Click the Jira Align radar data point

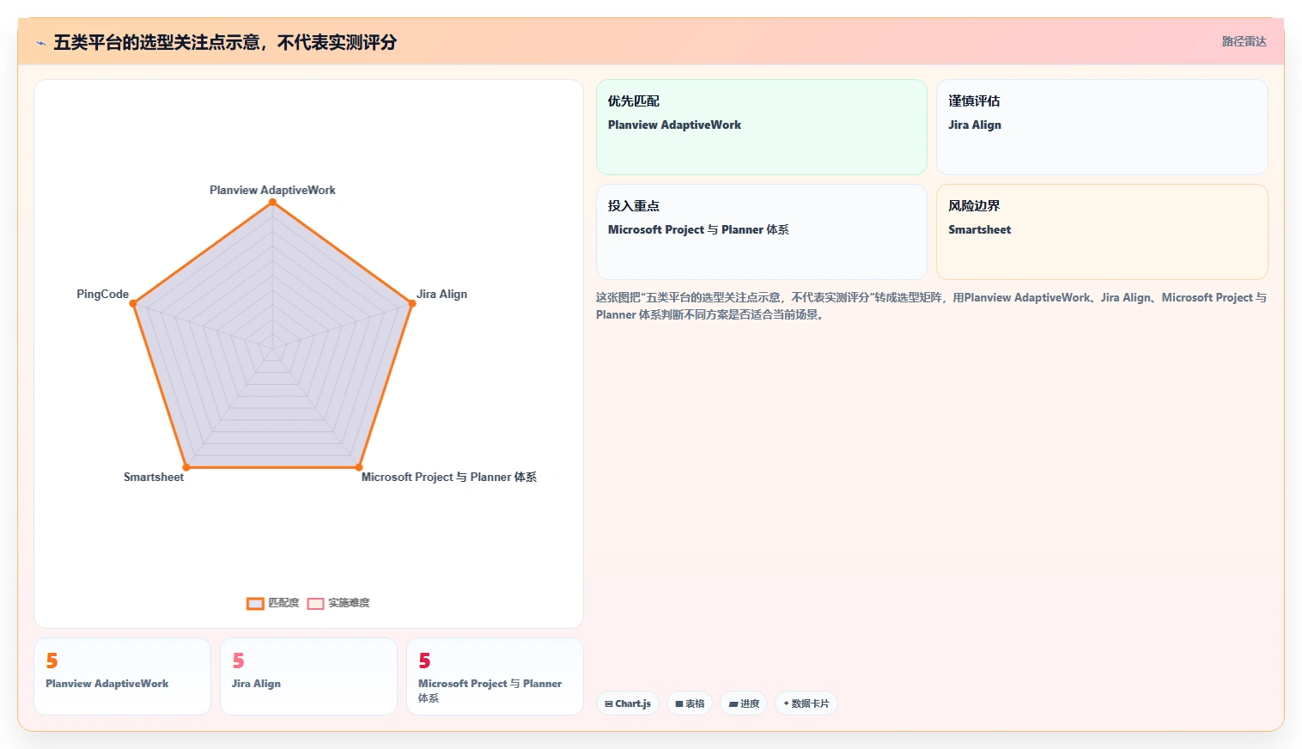pyautogui.click(x=412, y=303)
